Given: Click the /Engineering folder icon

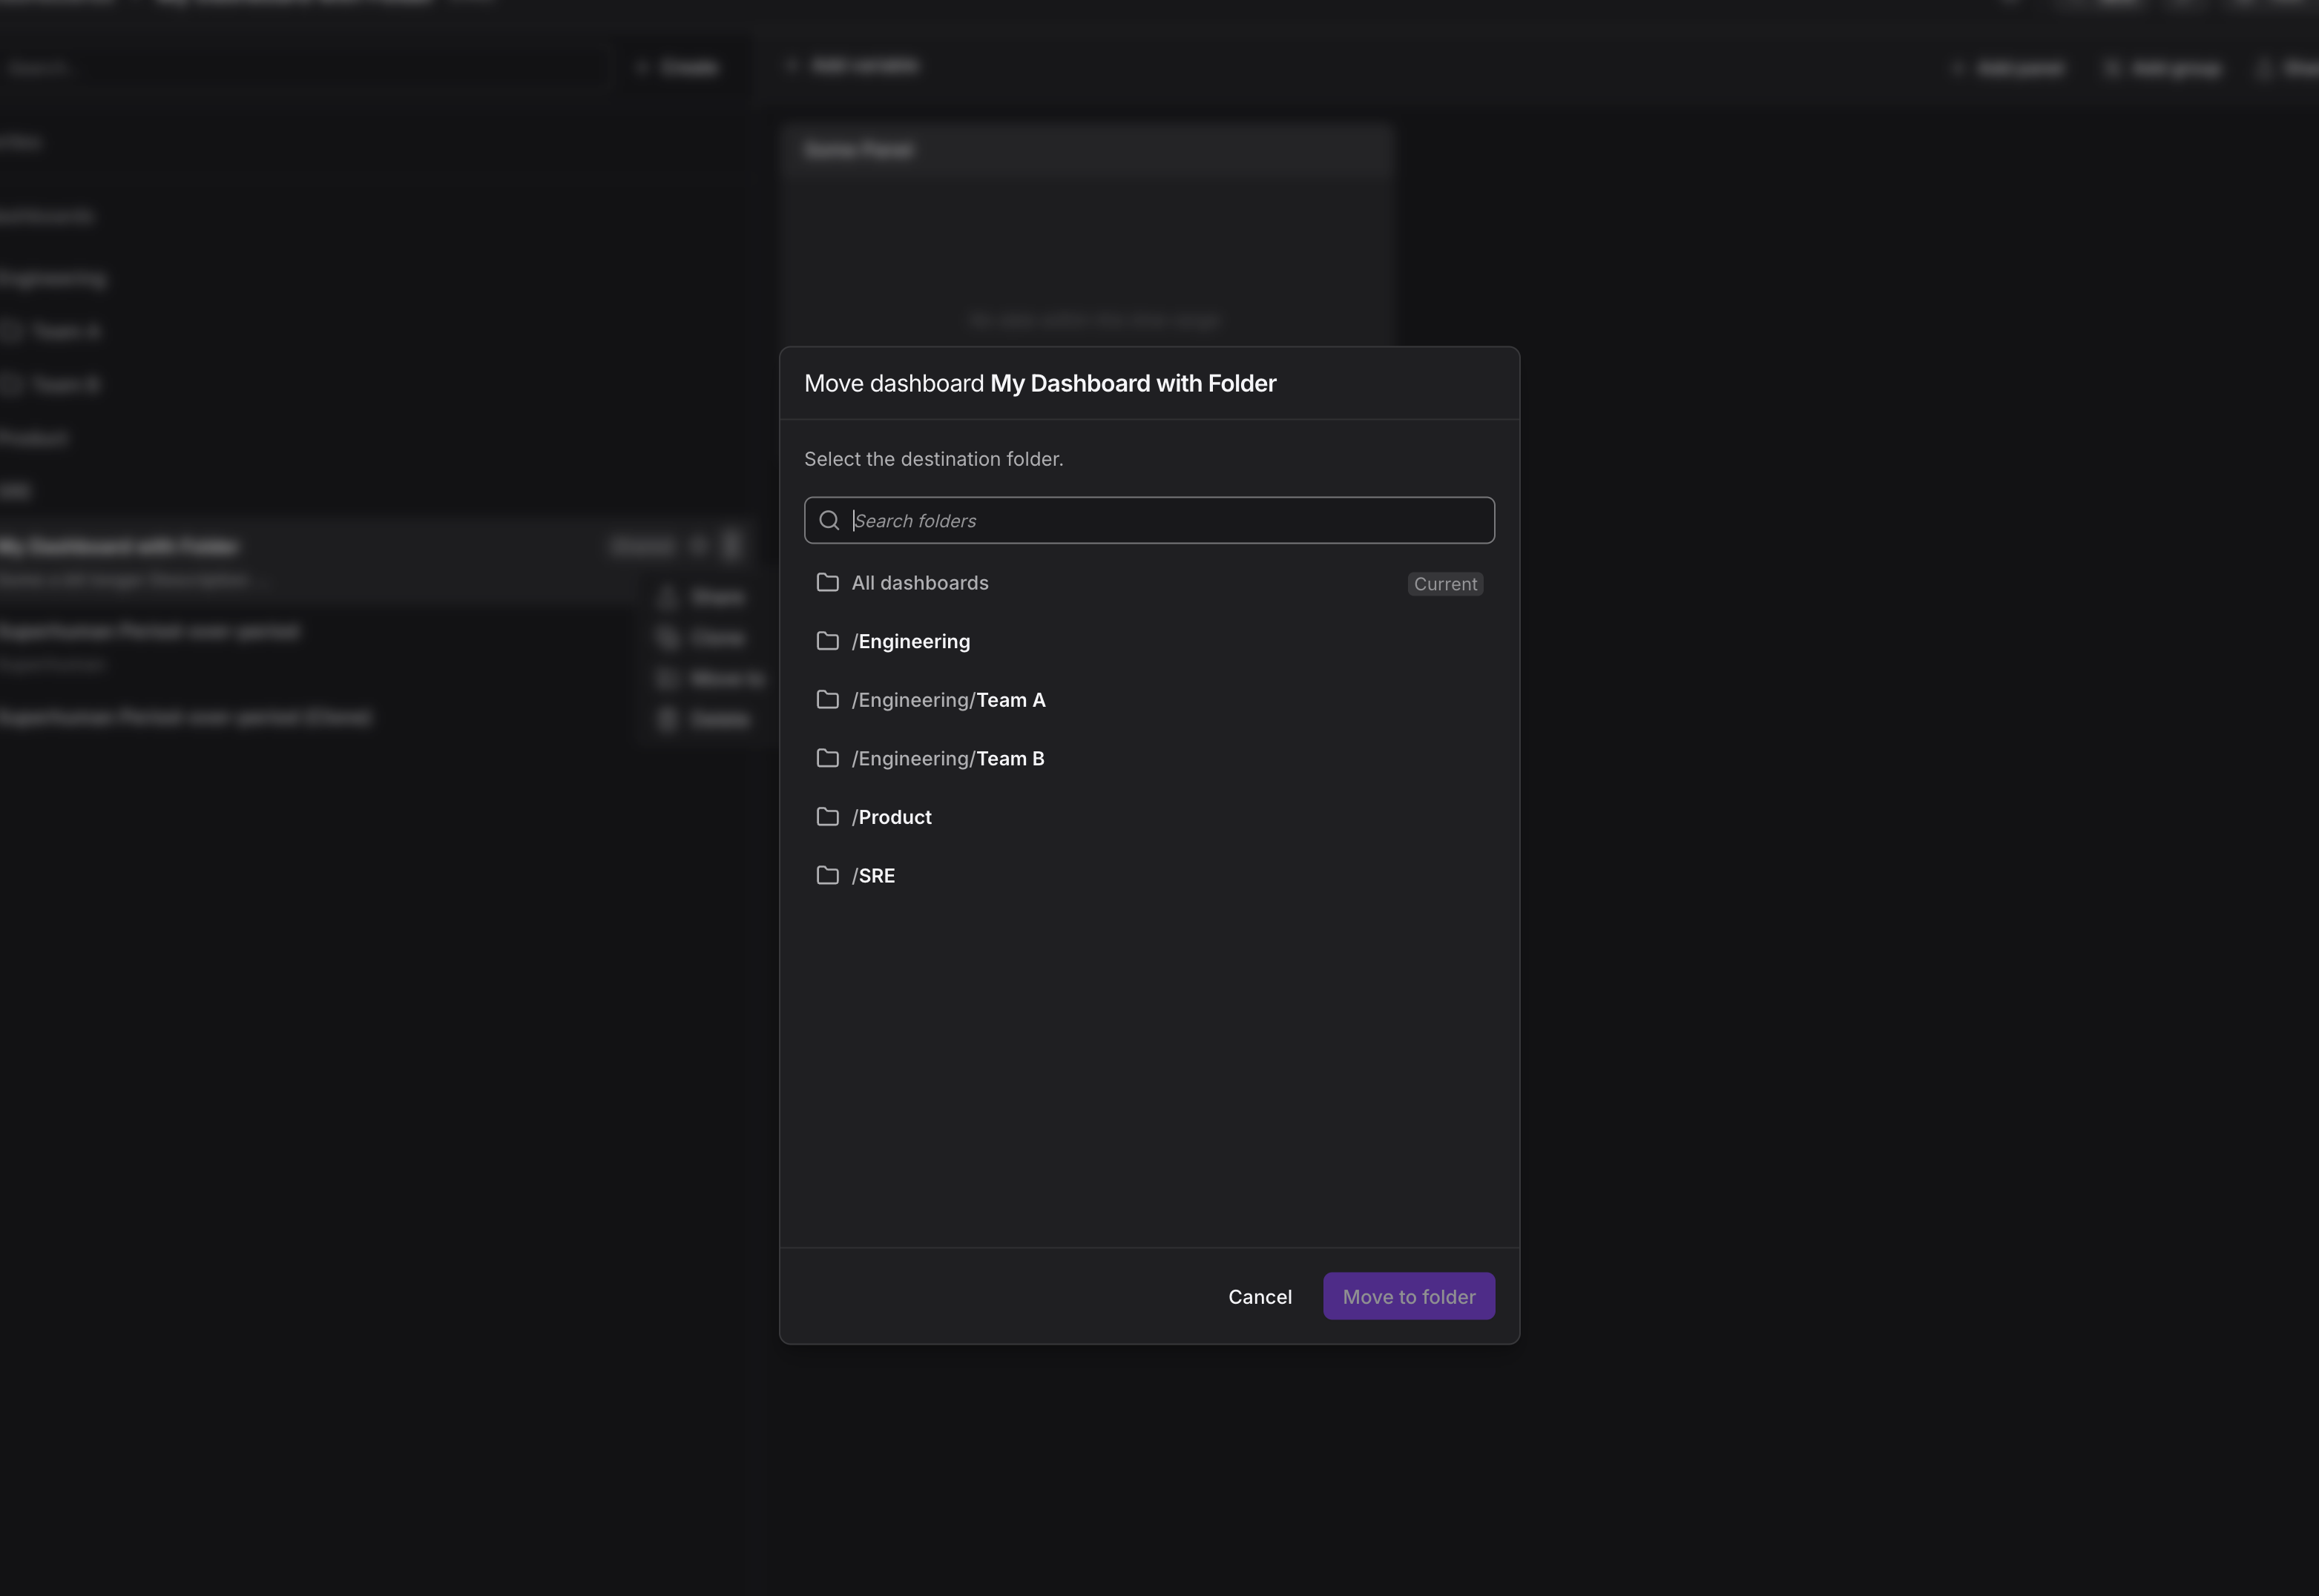Looking at the screenshot, I should [x=827, y=641].
